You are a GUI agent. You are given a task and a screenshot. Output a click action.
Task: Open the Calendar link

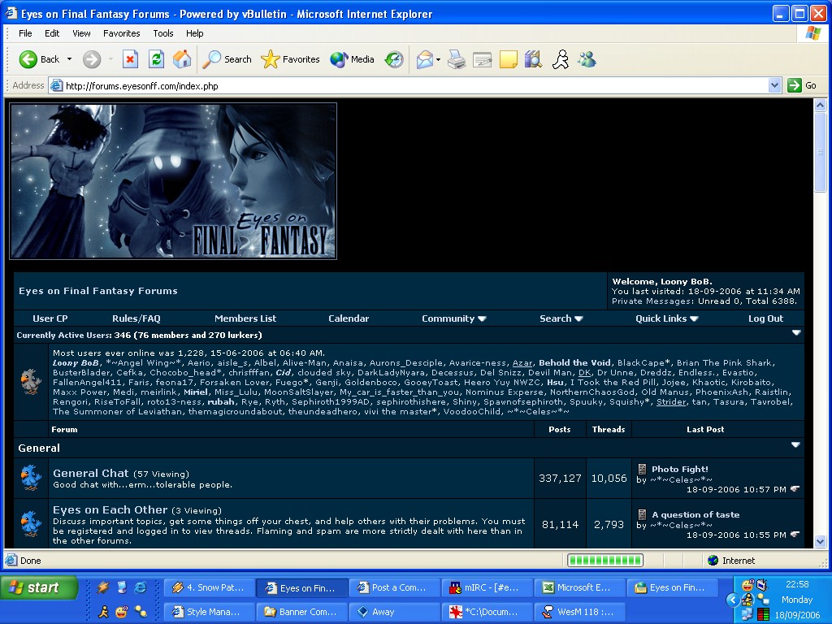(349, 318)
